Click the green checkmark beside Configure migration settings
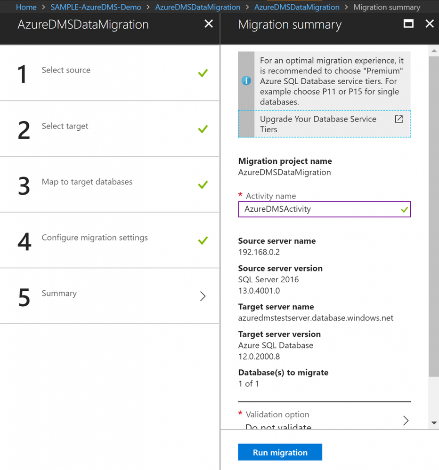The image size is (439, 470). [x=203, y=240]
